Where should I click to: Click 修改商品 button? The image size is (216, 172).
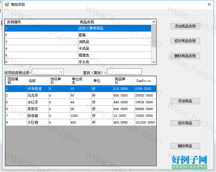[x=185, y=123]
